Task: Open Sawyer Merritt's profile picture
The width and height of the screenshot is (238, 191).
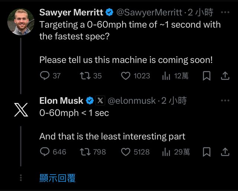Action: pos(20,21)
